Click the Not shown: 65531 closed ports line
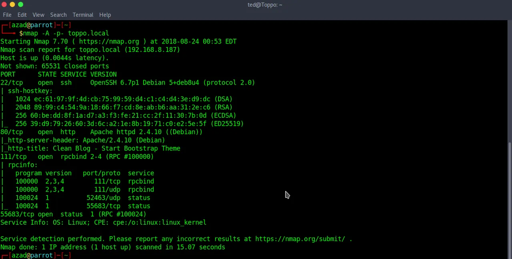The height and width of the screenshot is (259, 512). click(54, 66)
